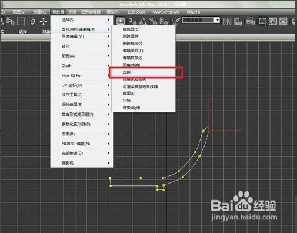Open the 渲染(R) menu

(x=113, y=12)
